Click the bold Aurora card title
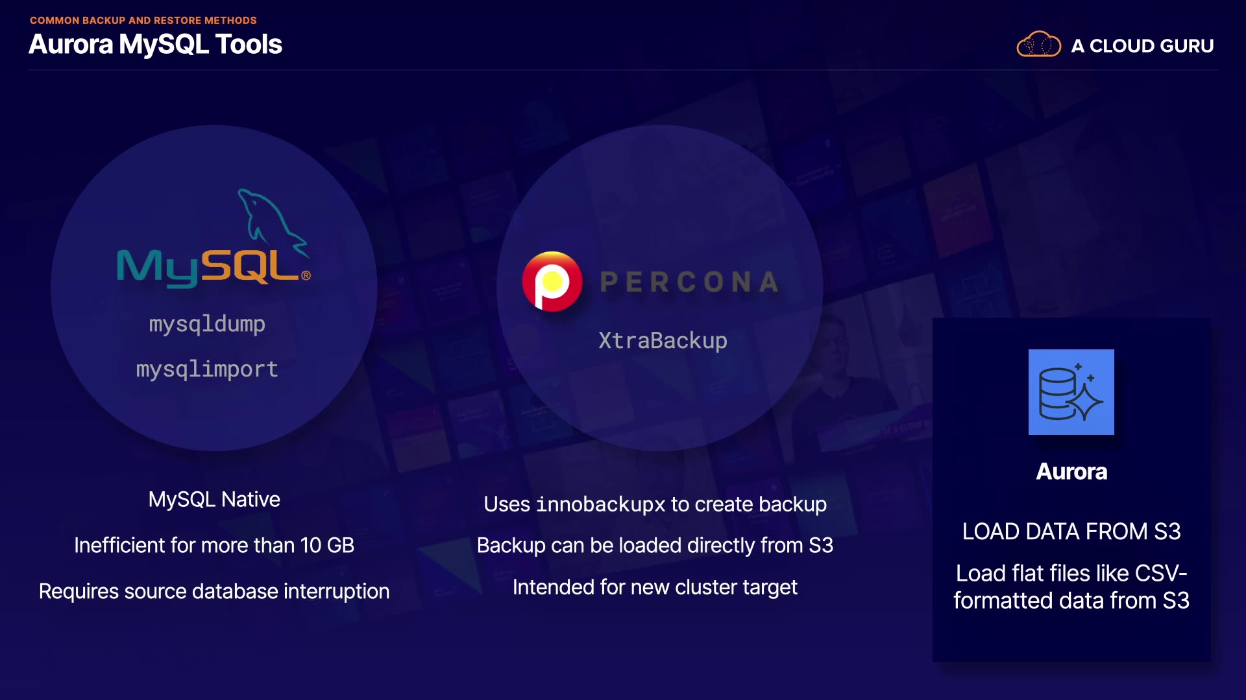The image size is (1246, 700). [x=1071, y=471]
